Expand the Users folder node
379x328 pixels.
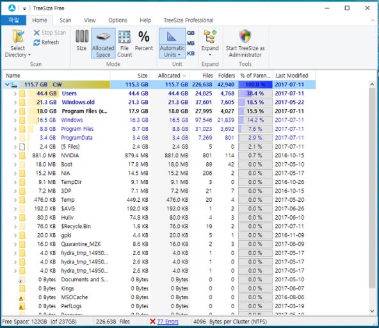15,94
